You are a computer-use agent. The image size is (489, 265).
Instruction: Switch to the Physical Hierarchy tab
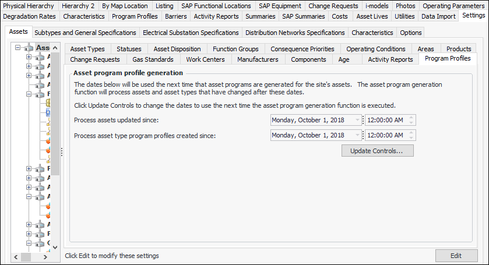(29, 6)
